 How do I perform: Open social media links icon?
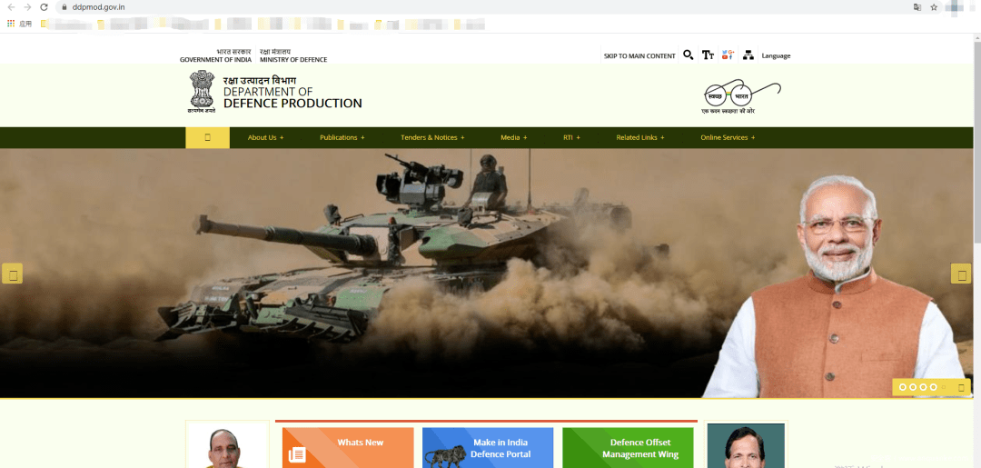(x=728, y=55)
